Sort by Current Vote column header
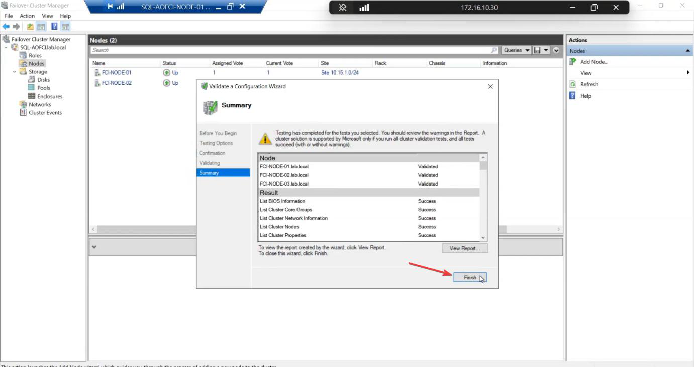Image resolution: width=694 pixels, height=367 pixels. coord(291,63)
